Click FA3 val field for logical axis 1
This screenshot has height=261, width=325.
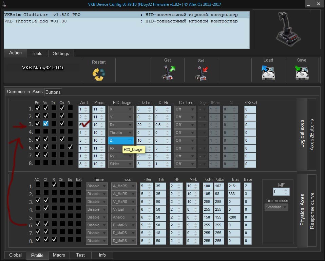pos(250,109)
